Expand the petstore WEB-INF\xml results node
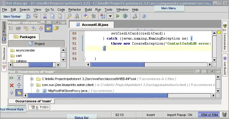Screen dimensions: 229x119 pyautogui.click(x=32, y=79)
